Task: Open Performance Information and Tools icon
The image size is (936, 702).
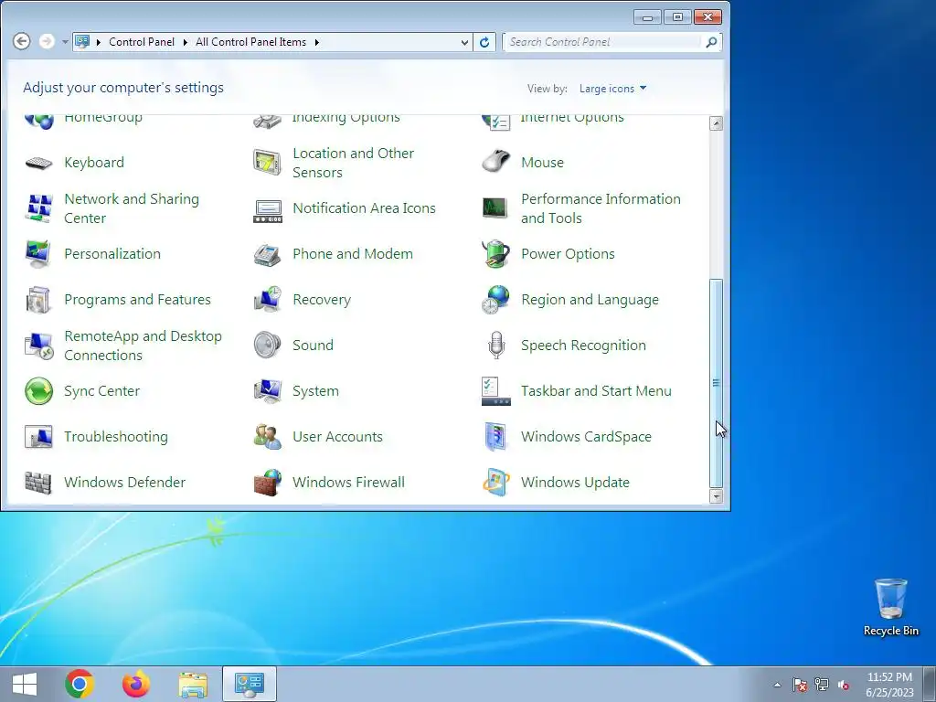Action: (x=495, y=208)
